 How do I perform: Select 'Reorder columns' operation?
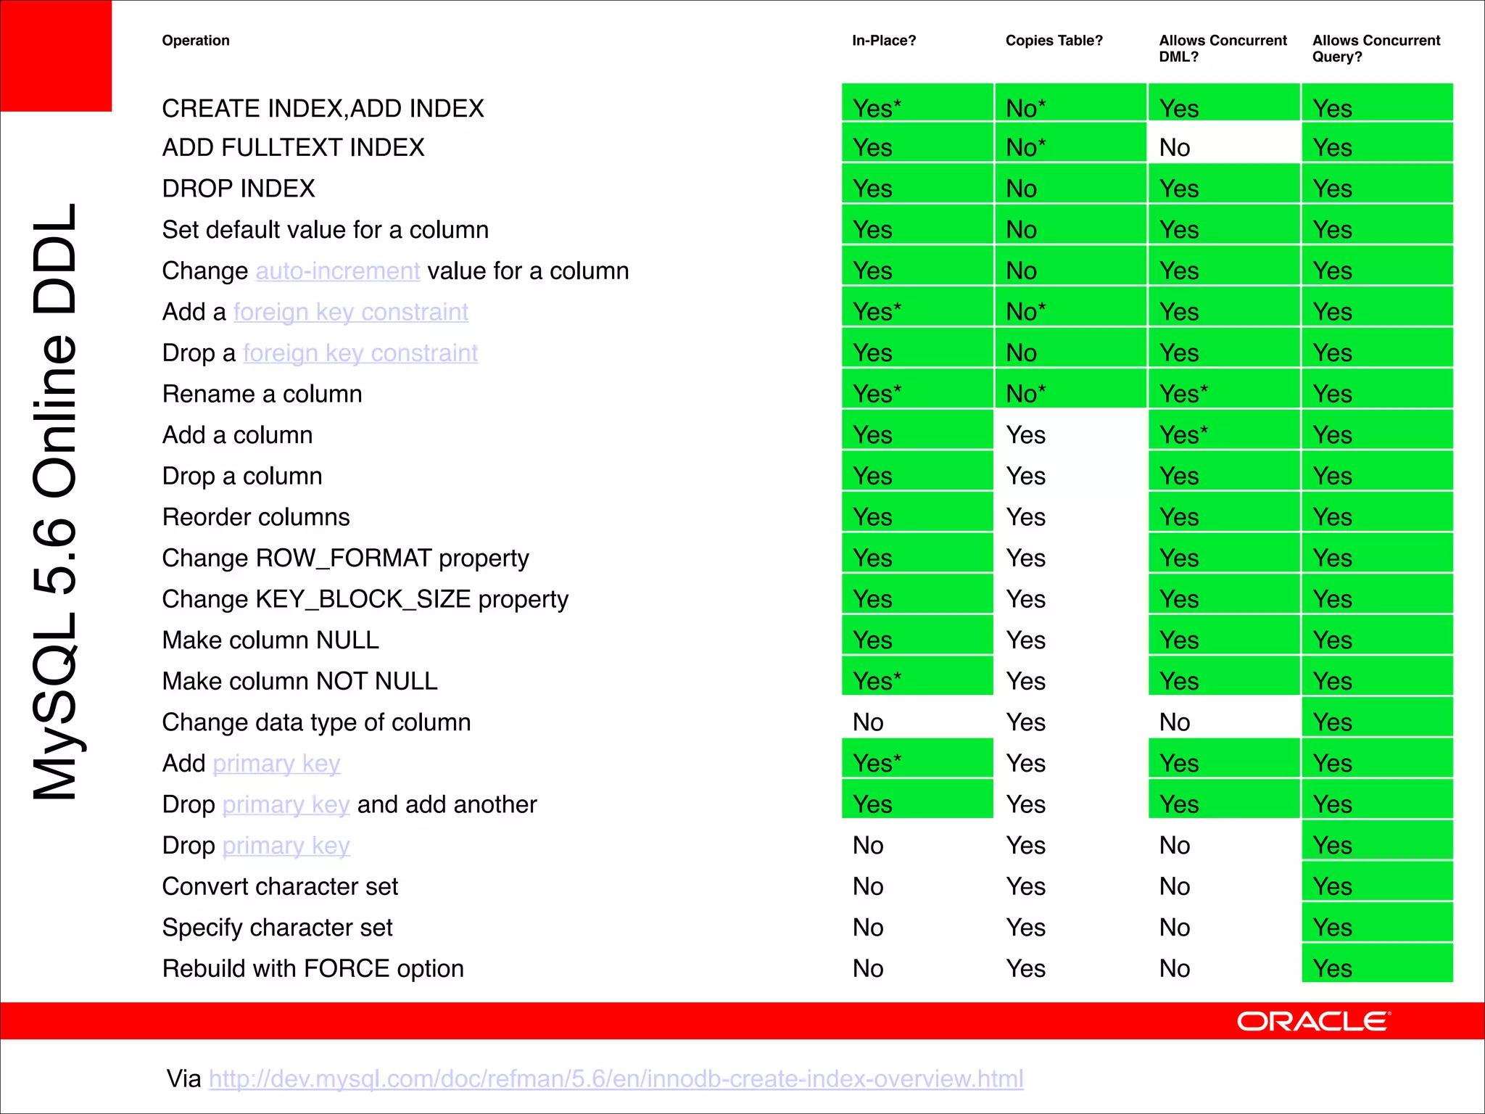click(x=256, y=517)
